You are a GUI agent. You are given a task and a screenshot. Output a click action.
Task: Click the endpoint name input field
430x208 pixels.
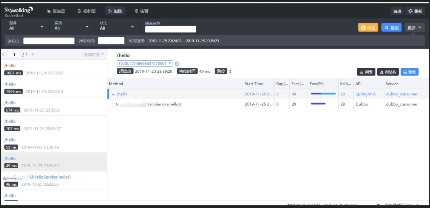[171, 29]
